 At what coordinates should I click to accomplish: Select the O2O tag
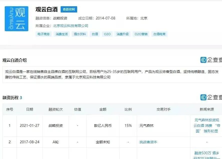coord(107,34)
